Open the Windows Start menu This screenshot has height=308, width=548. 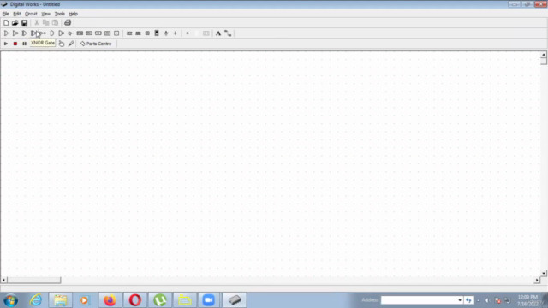[x=11, y=300]
